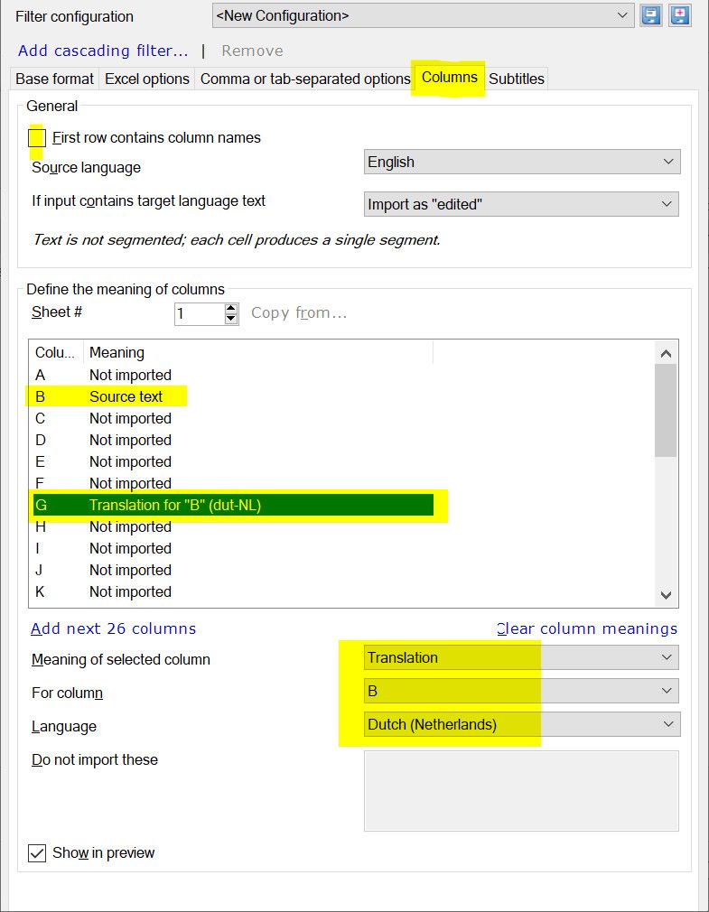Click the Do not import these text box

point(521,791)
